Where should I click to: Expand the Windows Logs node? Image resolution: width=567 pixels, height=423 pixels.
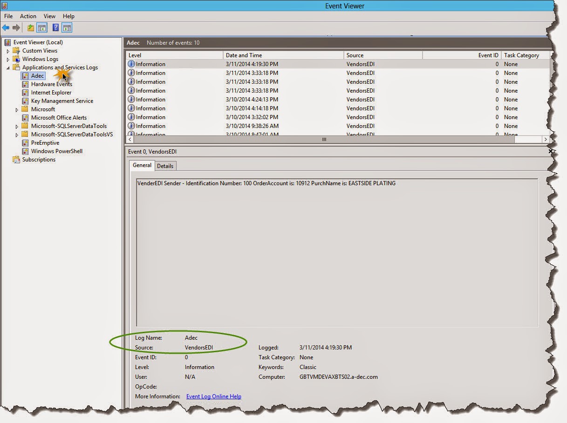(x=8, y=59)
